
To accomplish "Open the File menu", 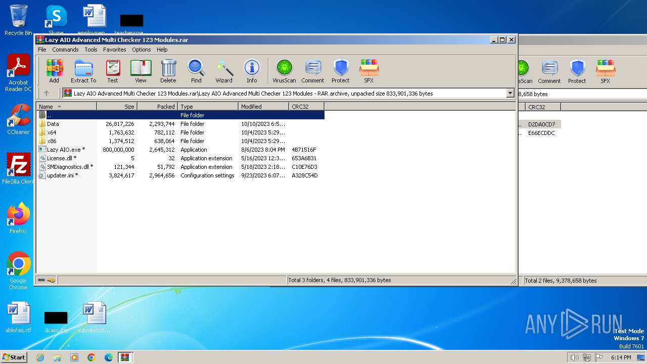I will (42, 50).
